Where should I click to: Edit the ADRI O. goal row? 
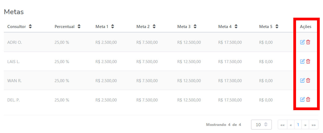[x=302, y=42]
